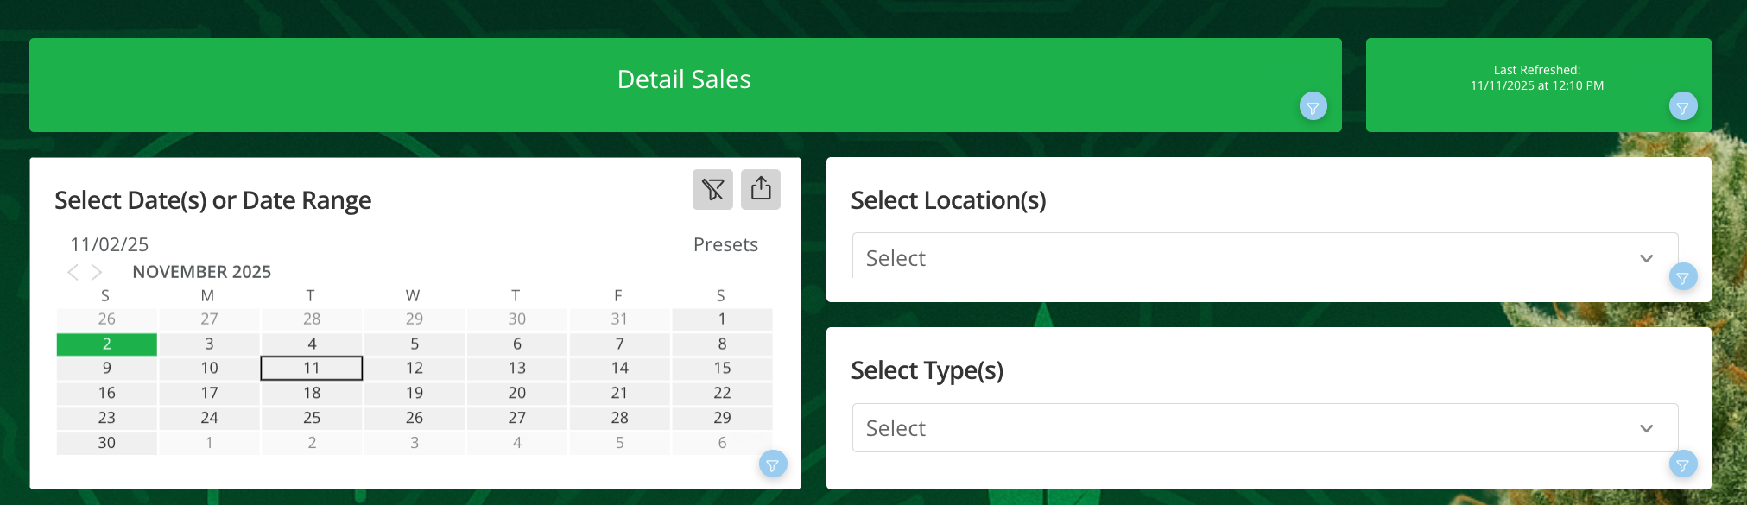Click greyed 3 in last calendar row
The width and height of the screenshot is (1747, 505).
coord(415,443)
